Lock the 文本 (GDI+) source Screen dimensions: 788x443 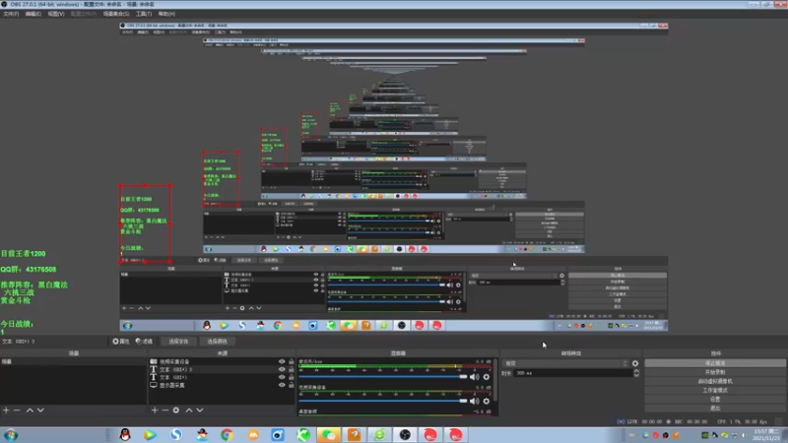coord(291,377)
